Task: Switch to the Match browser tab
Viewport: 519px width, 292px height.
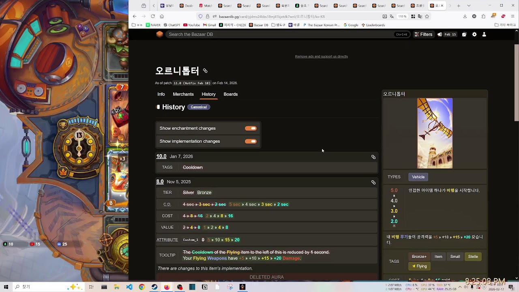Action: (x=206, y=6)
